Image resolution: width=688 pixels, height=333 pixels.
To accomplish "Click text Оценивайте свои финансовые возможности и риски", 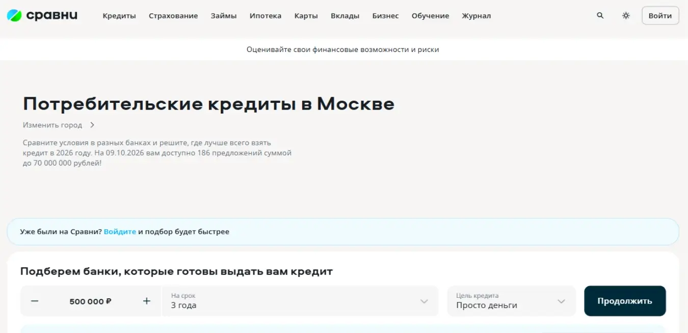I will (343, 49).
